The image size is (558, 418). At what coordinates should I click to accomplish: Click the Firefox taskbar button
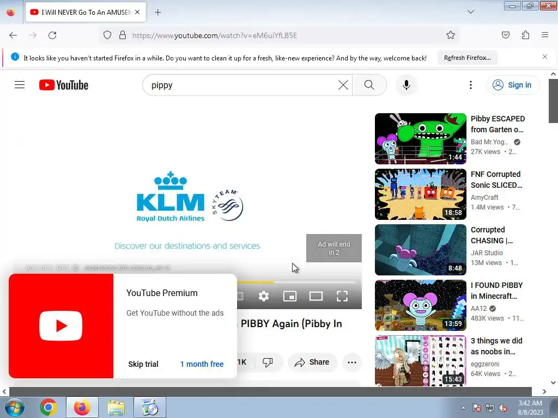pos(82,407)
